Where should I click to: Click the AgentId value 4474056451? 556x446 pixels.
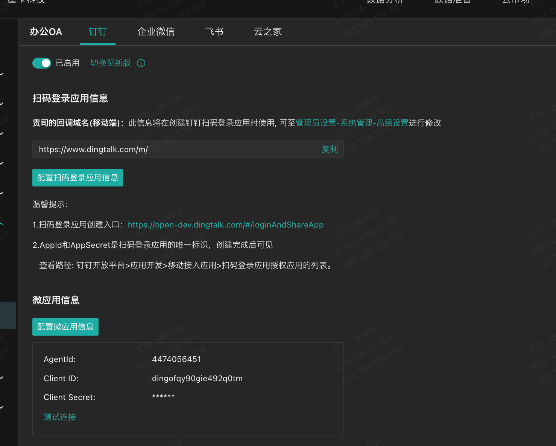tap(176, 359)
